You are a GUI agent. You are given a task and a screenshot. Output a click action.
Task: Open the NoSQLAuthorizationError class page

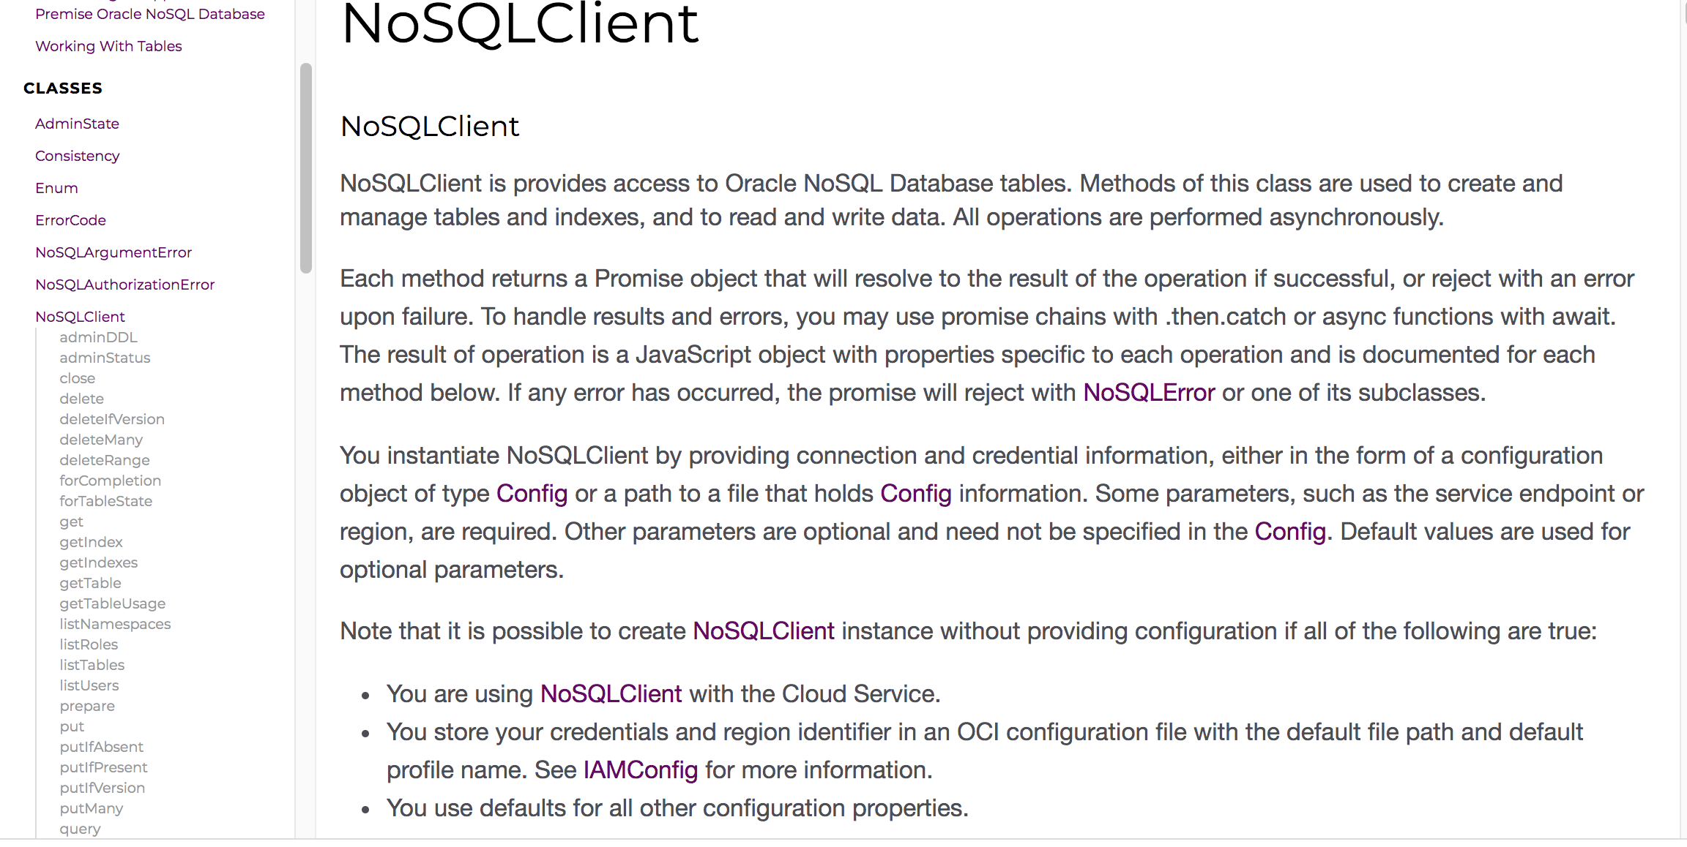click(x=124, y=285)
